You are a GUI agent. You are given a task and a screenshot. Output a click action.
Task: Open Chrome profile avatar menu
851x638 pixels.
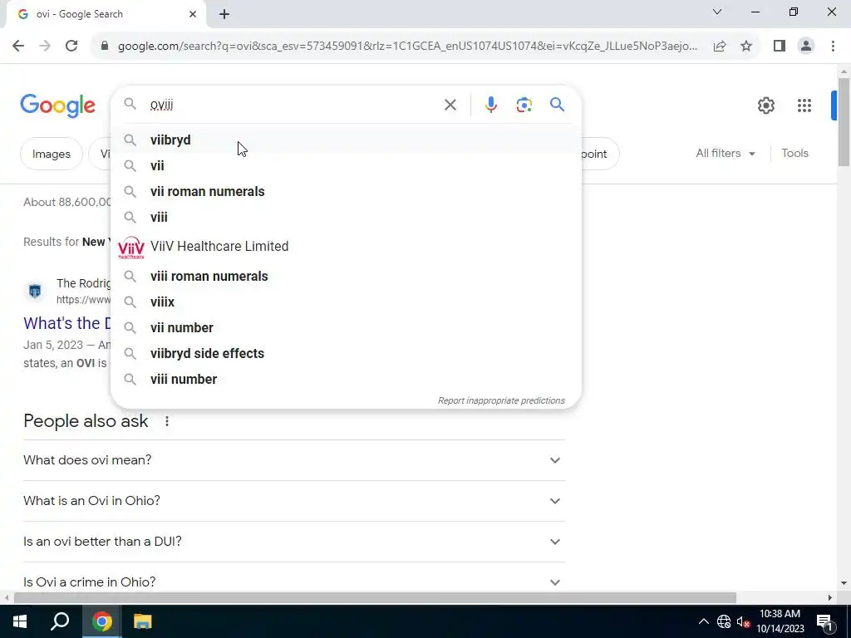pyautogui.click(x=806, y=47)
